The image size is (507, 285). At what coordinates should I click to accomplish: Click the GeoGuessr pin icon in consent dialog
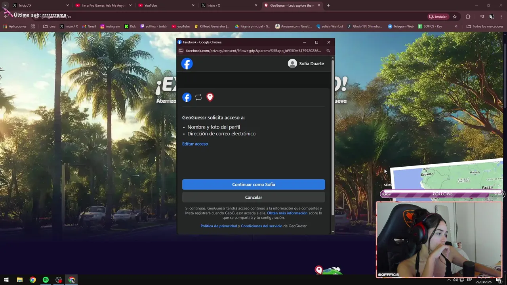pos(210,97)
